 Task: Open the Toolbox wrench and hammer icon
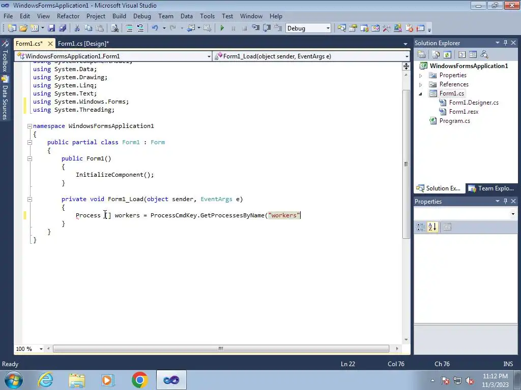[387, 28]
